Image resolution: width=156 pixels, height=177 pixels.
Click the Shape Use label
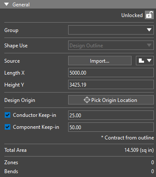click(16, 46)
